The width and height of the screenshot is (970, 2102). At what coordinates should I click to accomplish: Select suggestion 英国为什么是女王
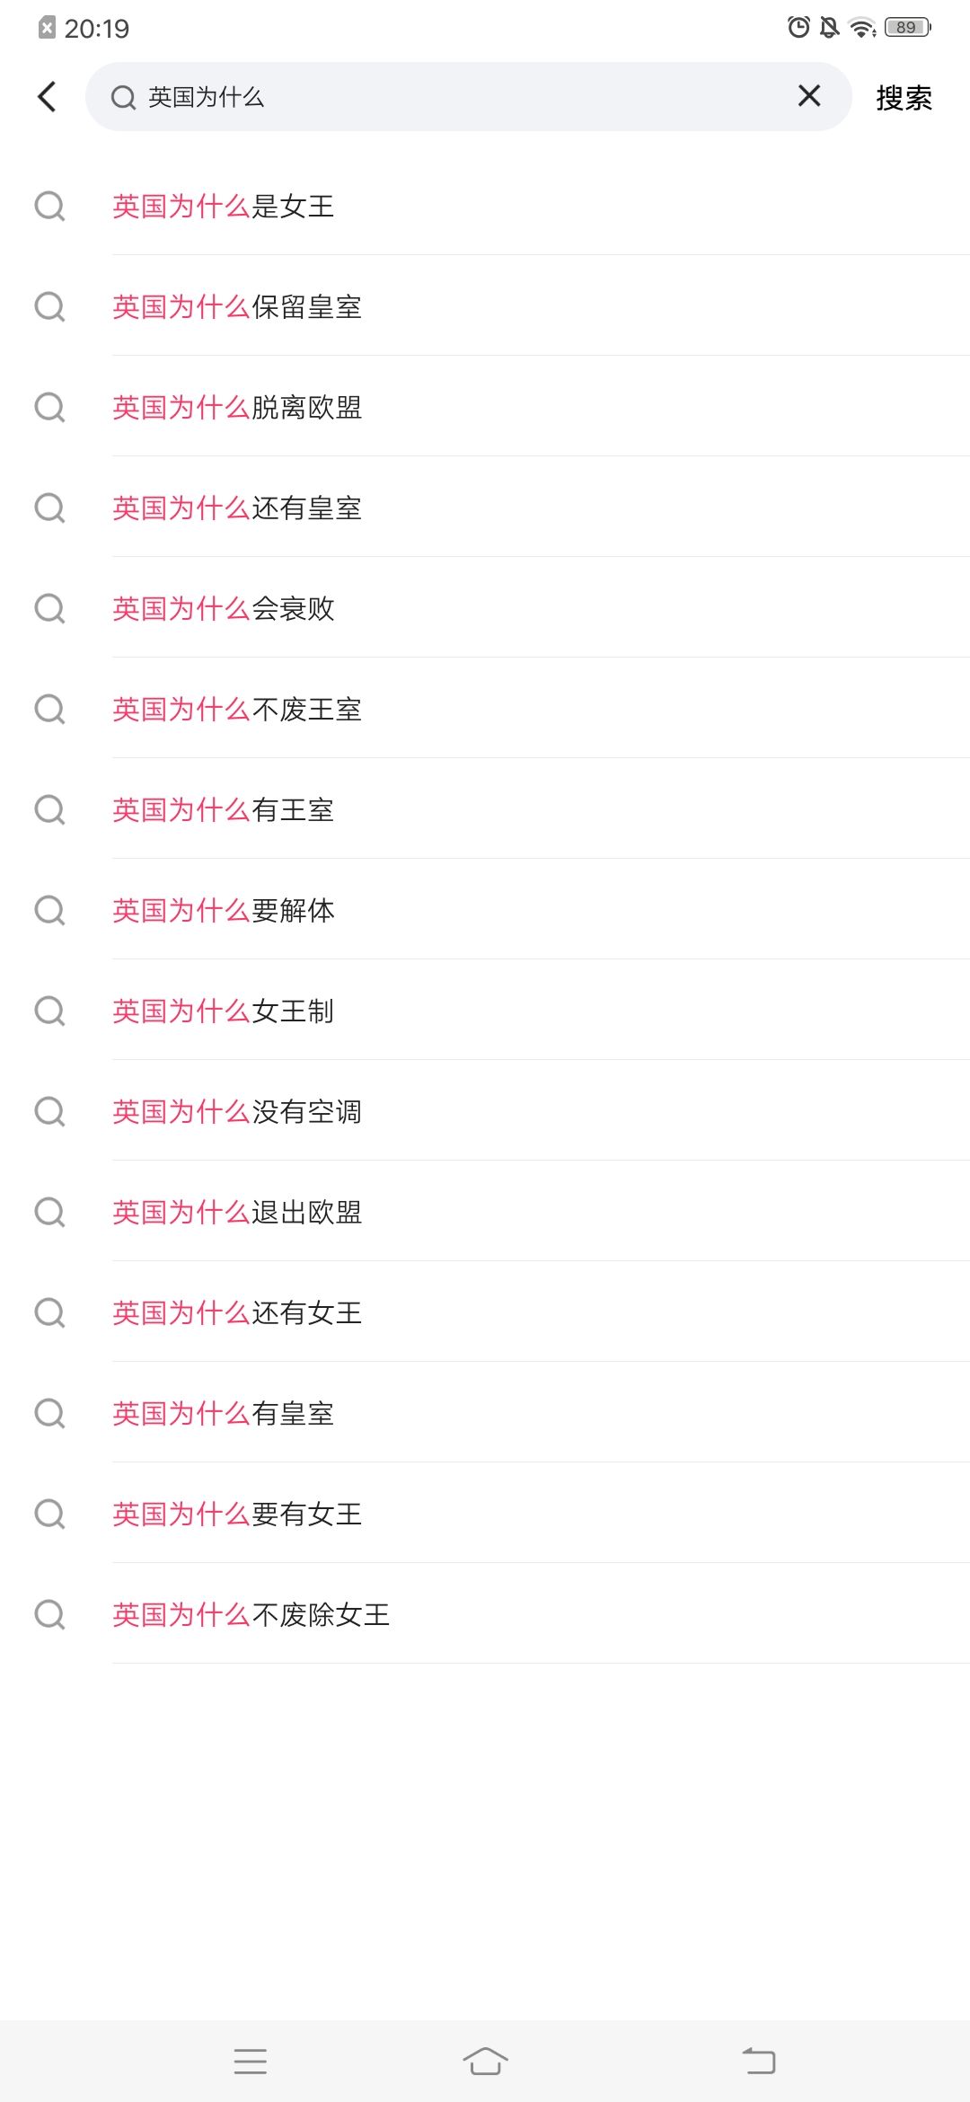pos(224,207)
